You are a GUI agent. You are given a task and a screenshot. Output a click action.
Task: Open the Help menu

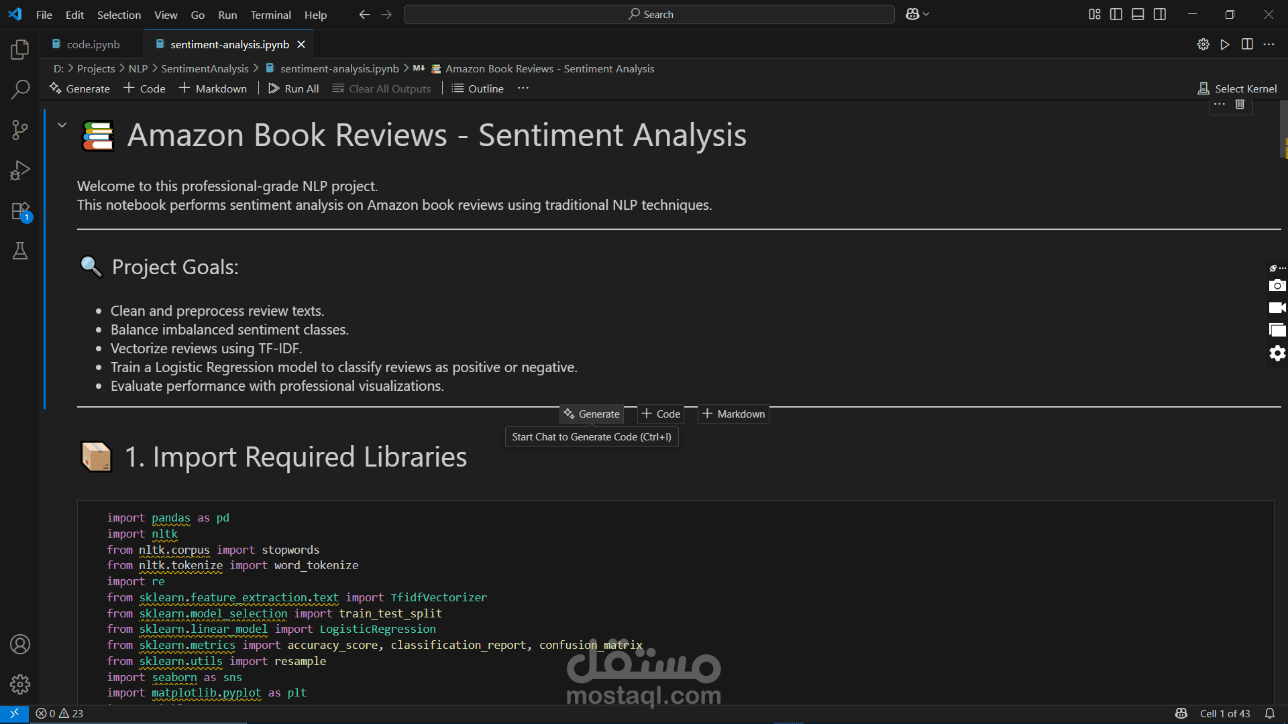[315, 15]
